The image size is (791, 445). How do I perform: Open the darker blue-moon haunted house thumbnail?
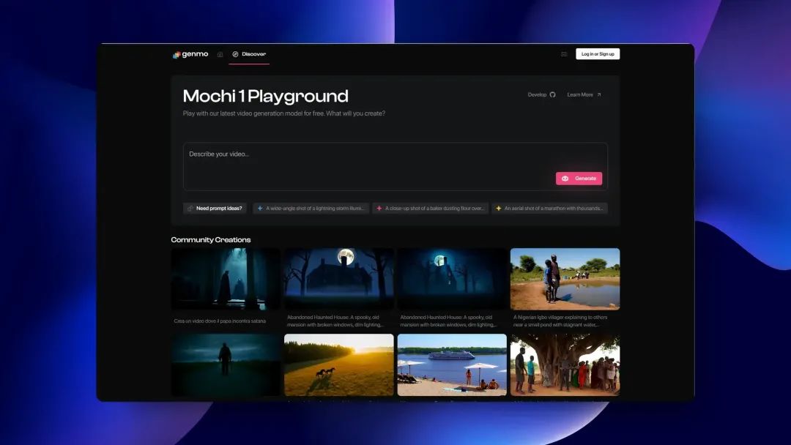pos(452,279)
